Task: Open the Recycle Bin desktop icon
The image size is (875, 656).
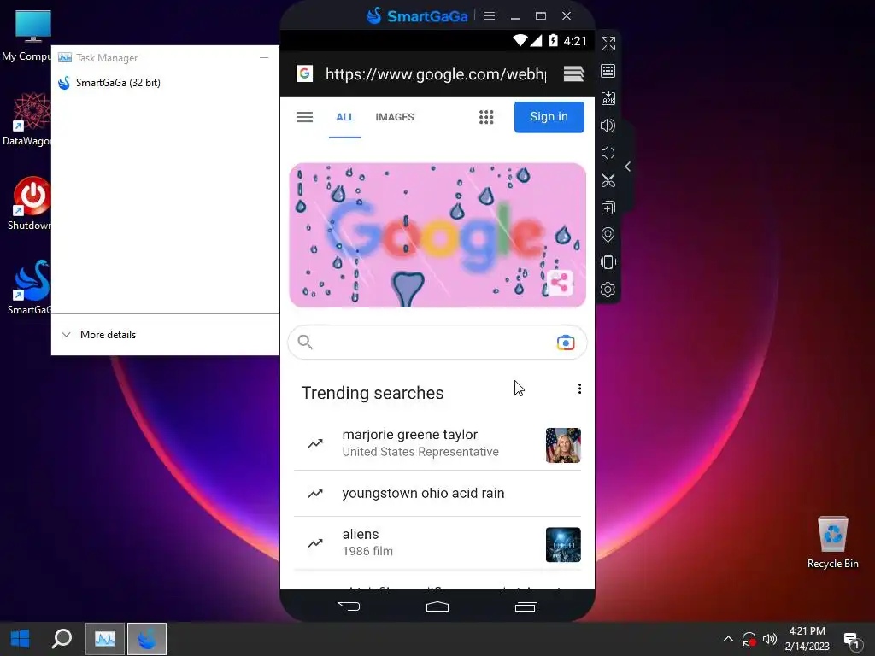Action: click(x=832, y=542)
